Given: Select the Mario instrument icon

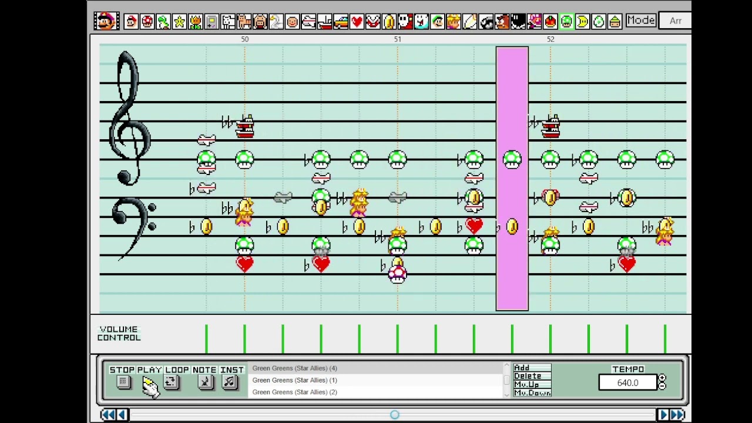Looking at the screenshot, I should click(131, 22).
